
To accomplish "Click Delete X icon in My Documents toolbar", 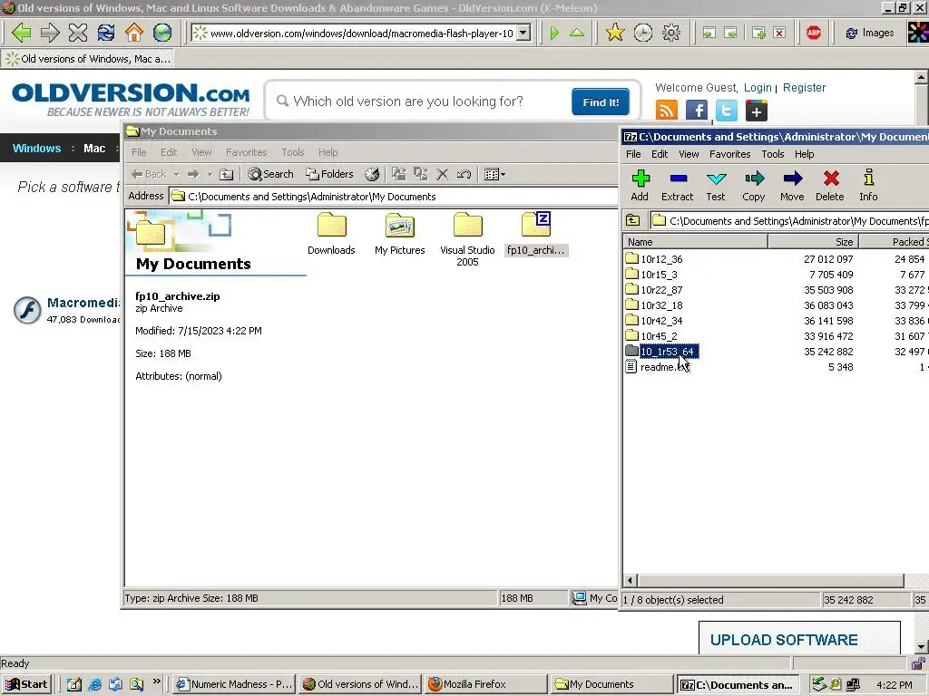I will pyautogui.click(x=442, y=174).
